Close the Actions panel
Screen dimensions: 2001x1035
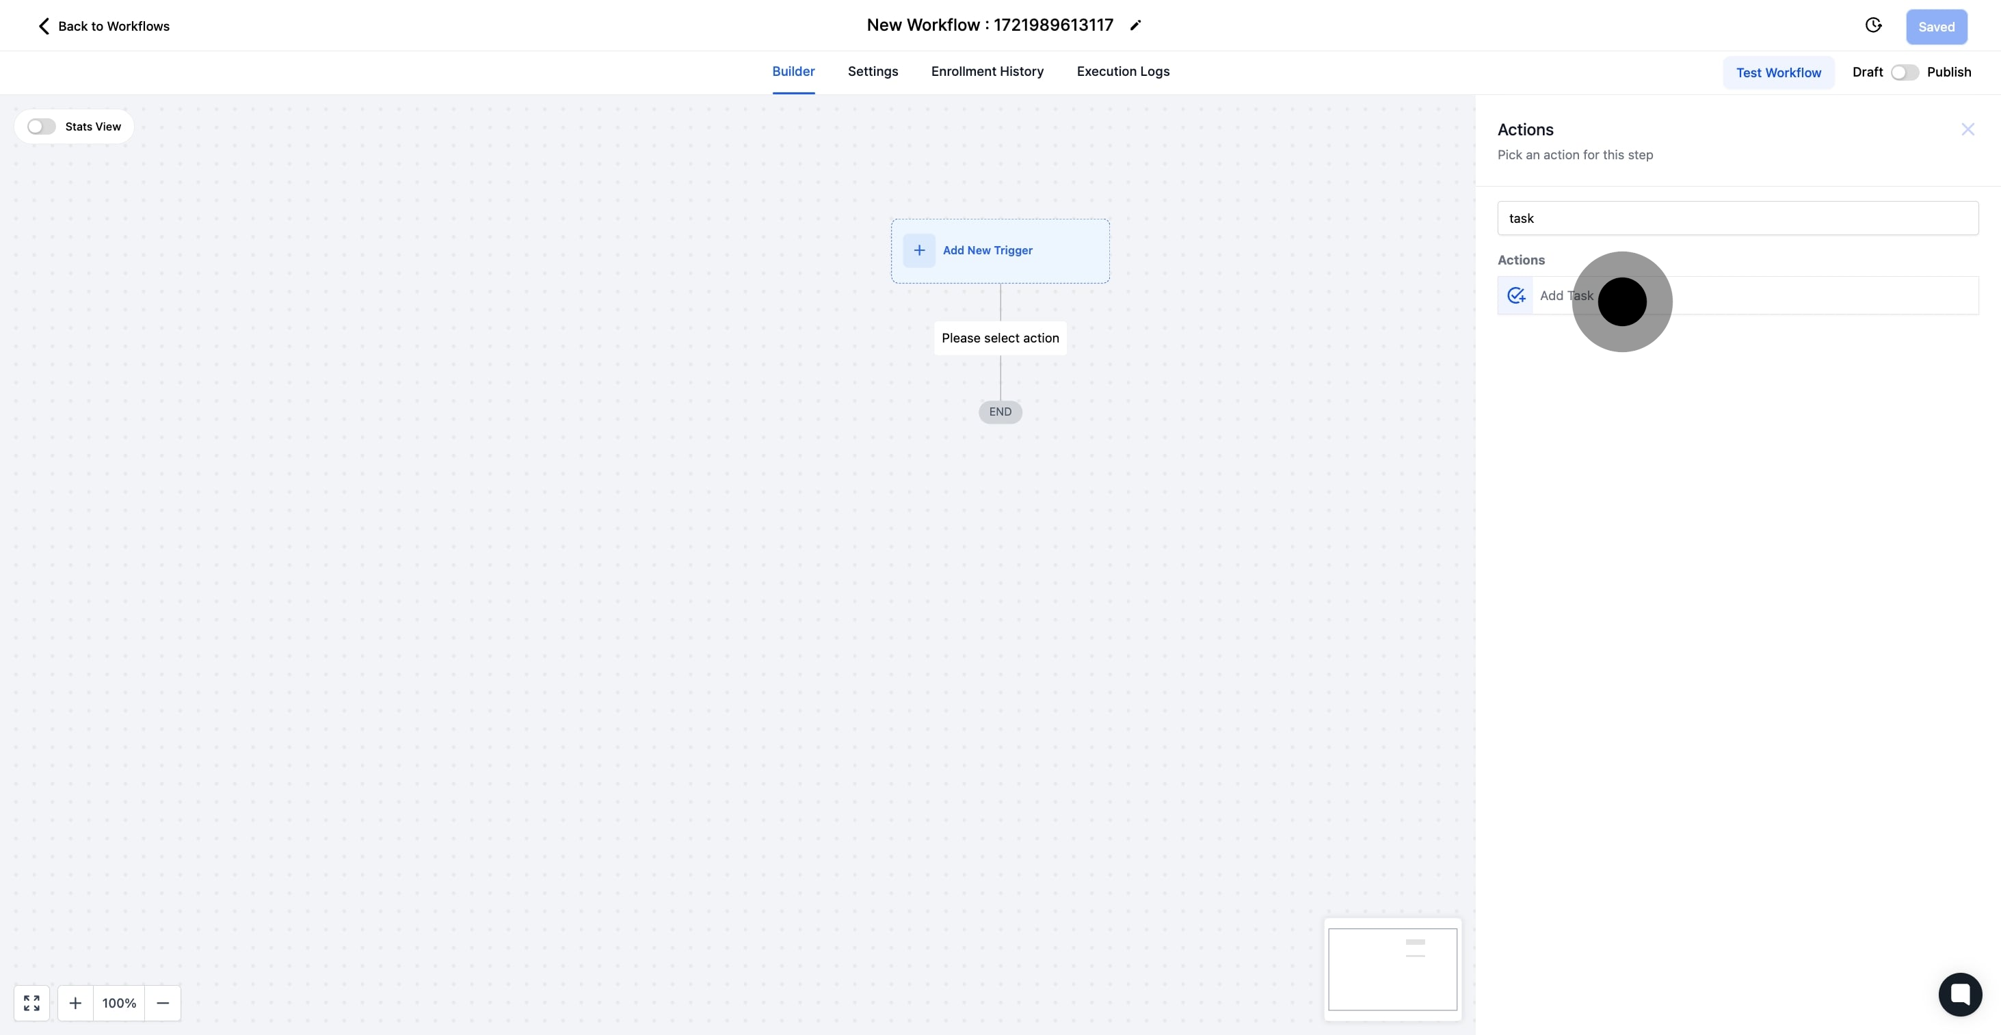(x=1967, y=130)
